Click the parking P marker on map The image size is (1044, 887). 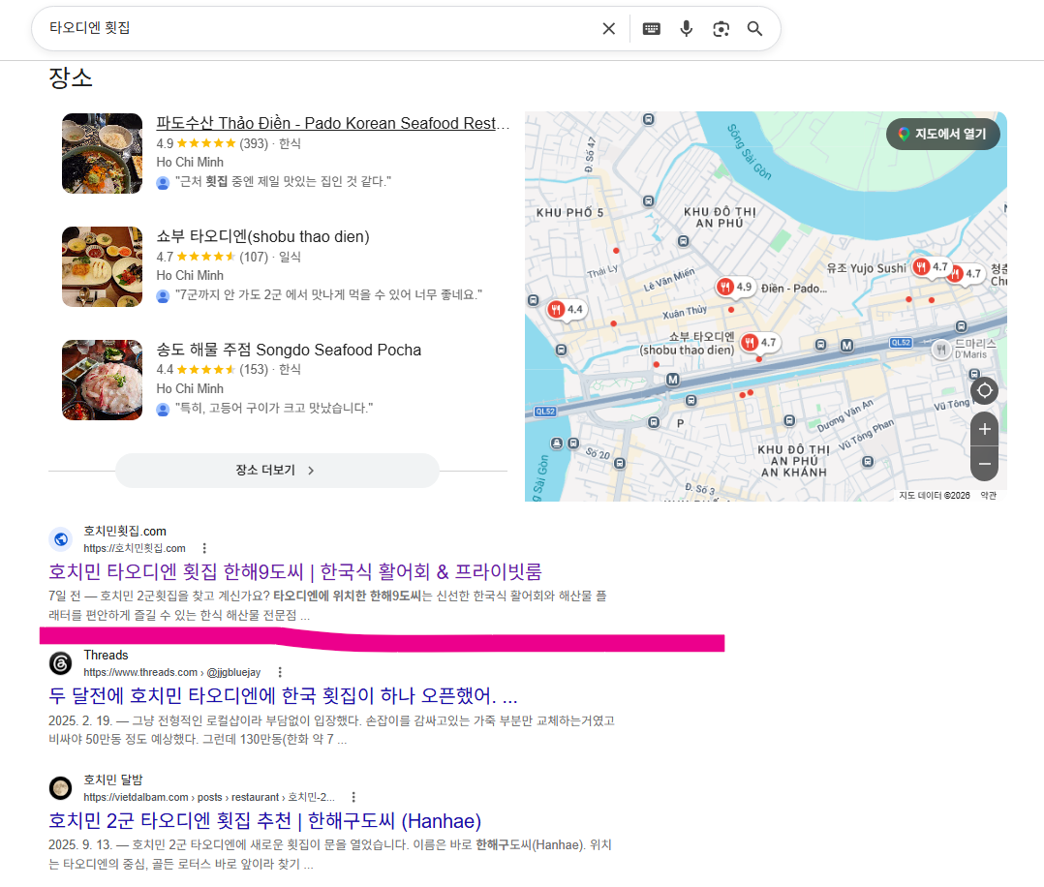coord(680,423)
